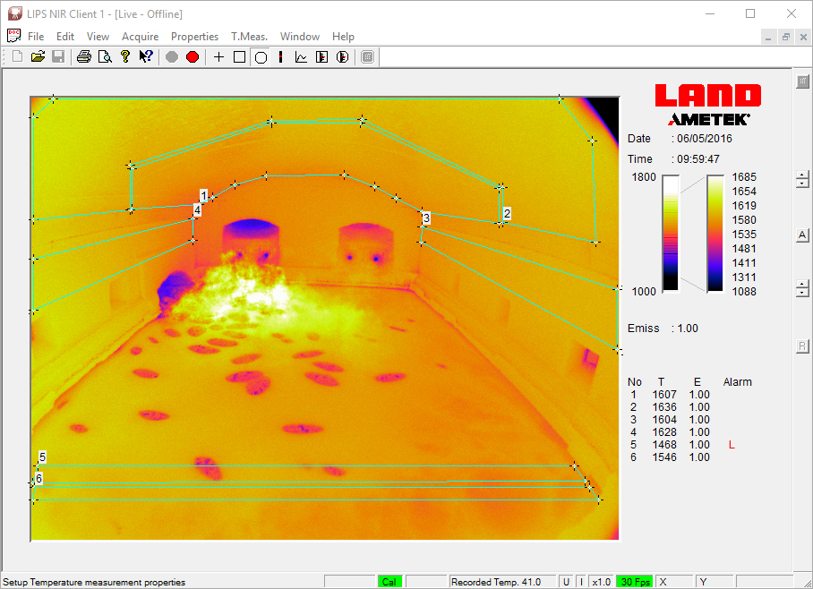Select the rectangle measurement tool
Image resolution: width=813 pixels, height=589 pixels.
[x=239, y=56]
